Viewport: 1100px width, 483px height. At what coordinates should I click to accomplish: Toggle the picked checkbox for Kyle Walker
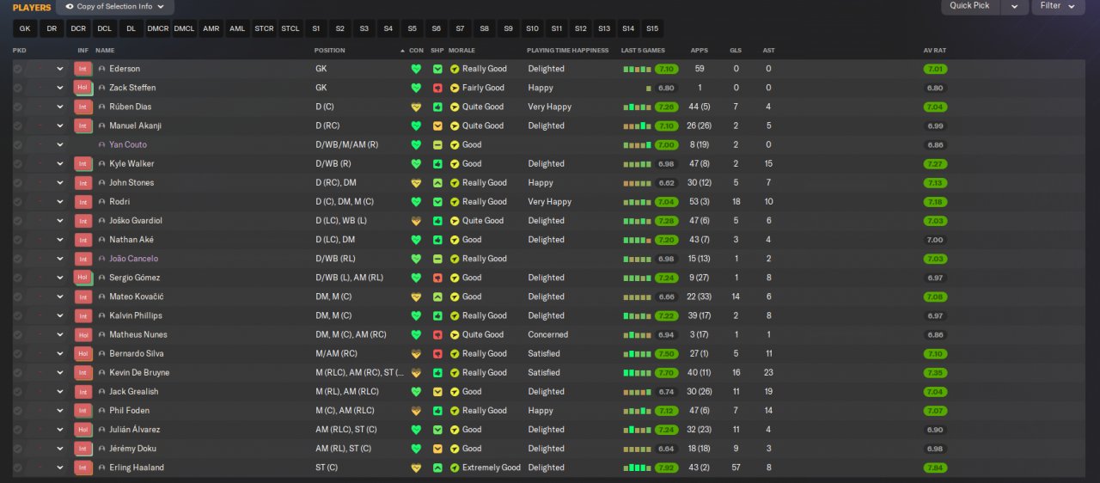17,163
